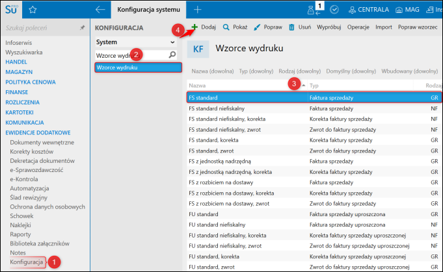Select the CENTRALA branch icon

tap(352, 10)
